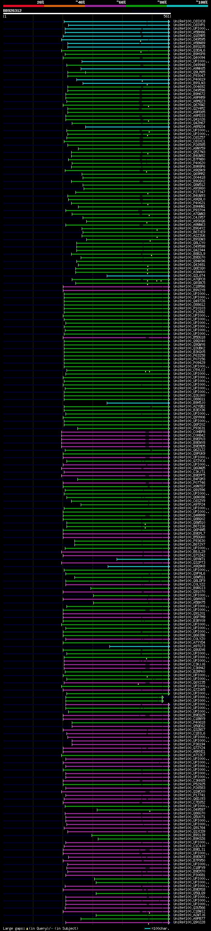The width and height of the screenshot is (211, 931).
Task: Open hit UniRef100_B9H672
Action: (x=189, y=94)
